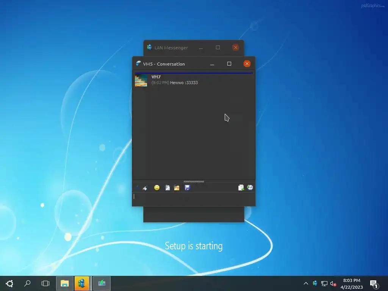
Task: Choose font color with paint bucket icon
Action: tap(145, 188)
